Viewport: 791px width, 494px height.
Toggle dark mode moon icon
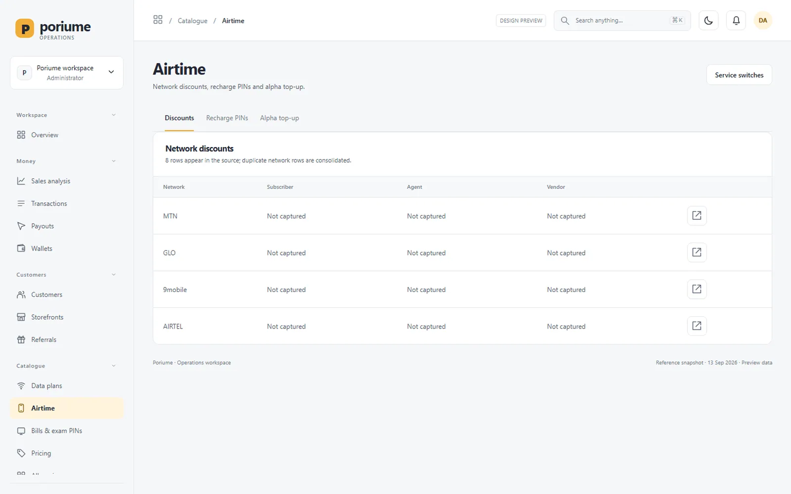pos(708,20)
